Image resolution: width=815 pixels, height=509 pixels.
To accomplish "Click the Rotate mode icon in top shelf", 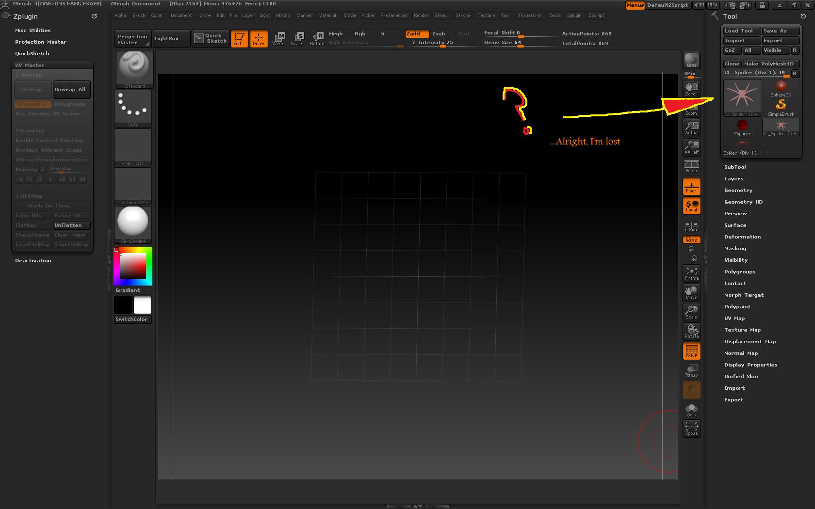I will [317, 39].
